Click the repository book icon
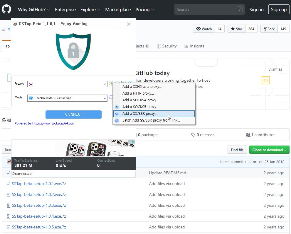The height and width of the screenshot is (234, 291). tap(4, 29)
